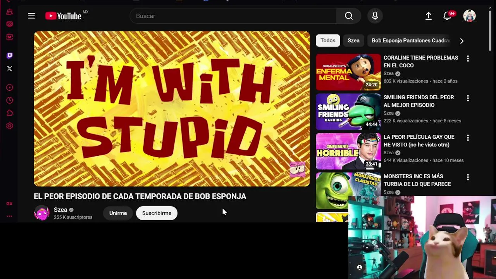Screen dimensions: 496x279
Task: Click the Unirme button
Action: (118, 213)
